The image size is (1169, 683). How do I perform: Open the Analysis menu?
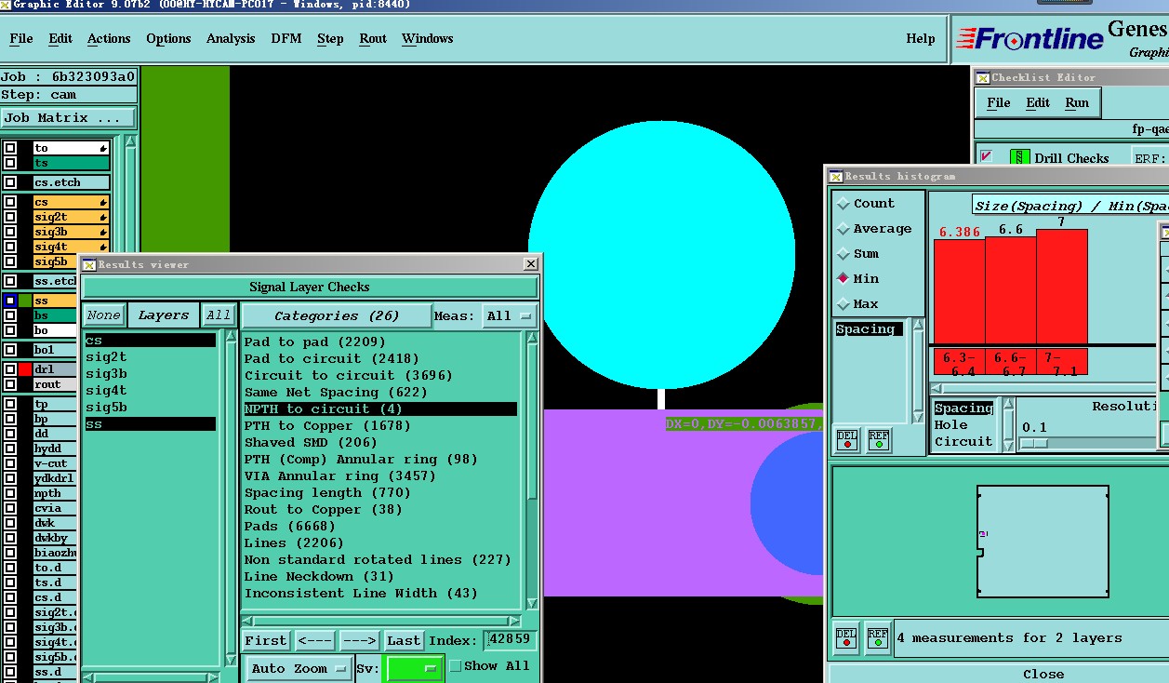click(231, 38)
